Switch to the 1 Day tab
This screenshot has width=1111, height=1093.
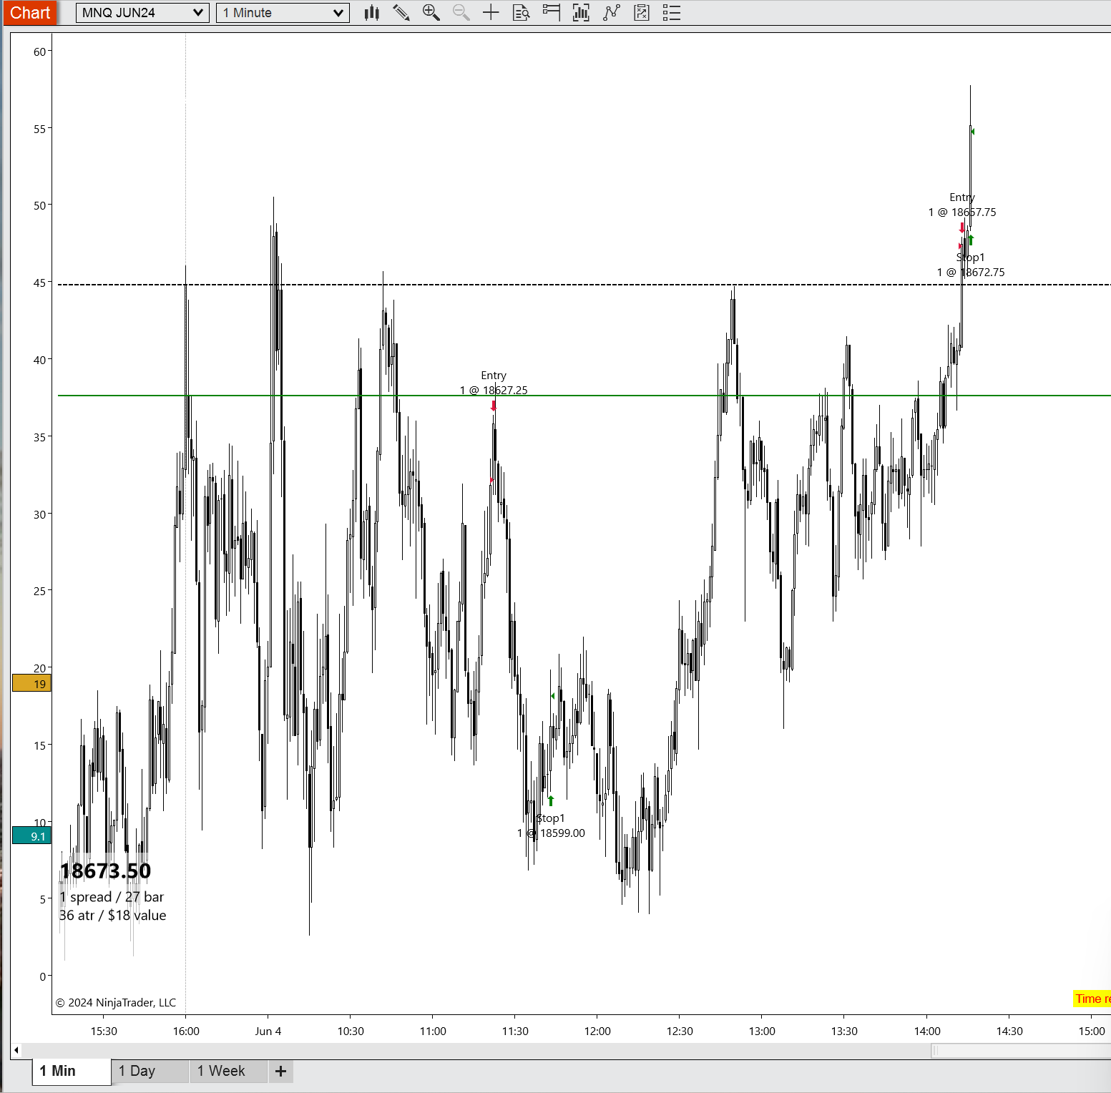pos(150,1071)
